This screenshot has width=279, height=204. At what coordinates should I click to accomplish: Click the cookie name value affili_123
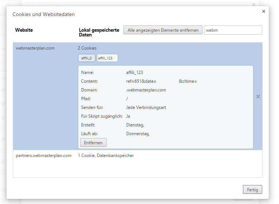(x=134, y=72)
